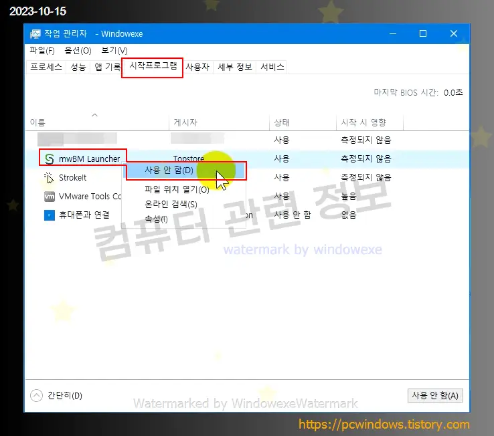Toggle sort order via arrow above 이름
This screenshot has height=436, width=494.
(x=94, y=115)
